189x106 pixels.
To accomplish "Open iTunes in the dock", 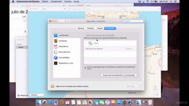I will pos(107,102).
